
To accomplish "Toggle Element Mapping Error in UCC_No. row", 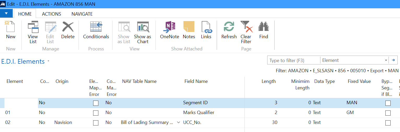I will 96,123.
